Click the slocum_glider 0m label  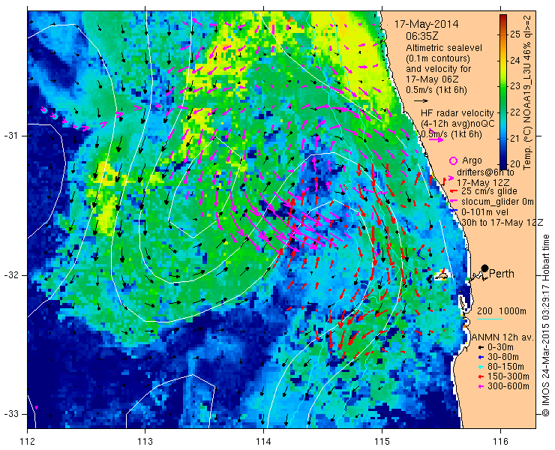pos(497,202)
